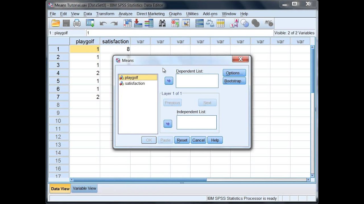Click the Value labels icon

pos(234,23)
